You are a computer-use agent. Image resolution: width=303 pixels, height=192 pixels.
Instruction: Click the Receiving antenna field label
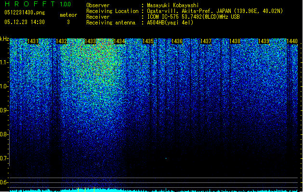(111, 23)
